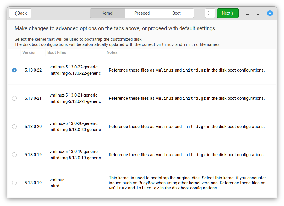
Task: Open the Boot tab
Action: click(177, 13)
